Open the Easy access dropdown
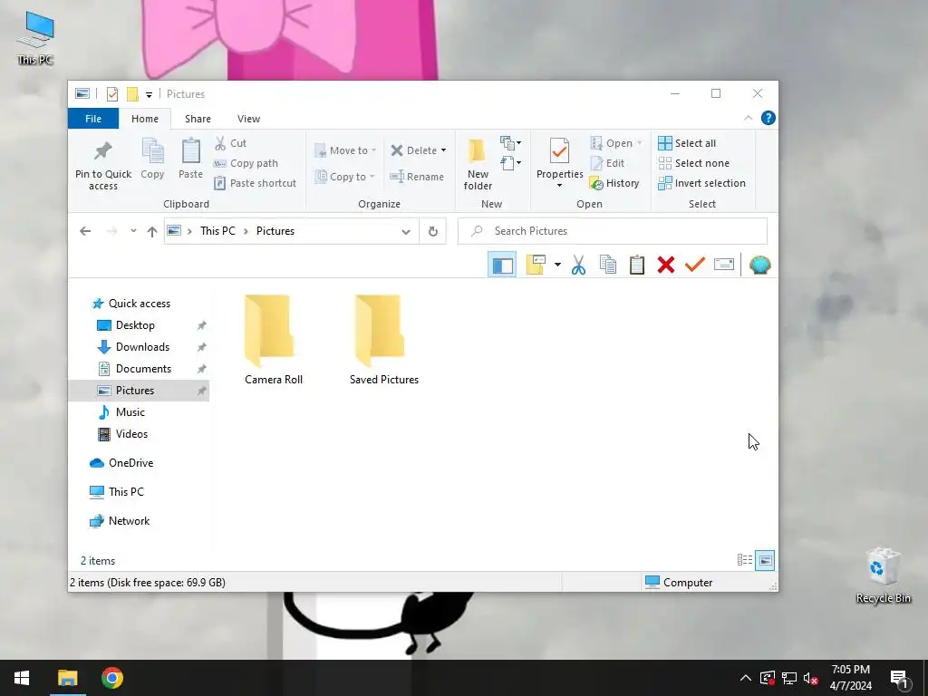The width and height of the screenshot is (928, 696). pos(511,163)
